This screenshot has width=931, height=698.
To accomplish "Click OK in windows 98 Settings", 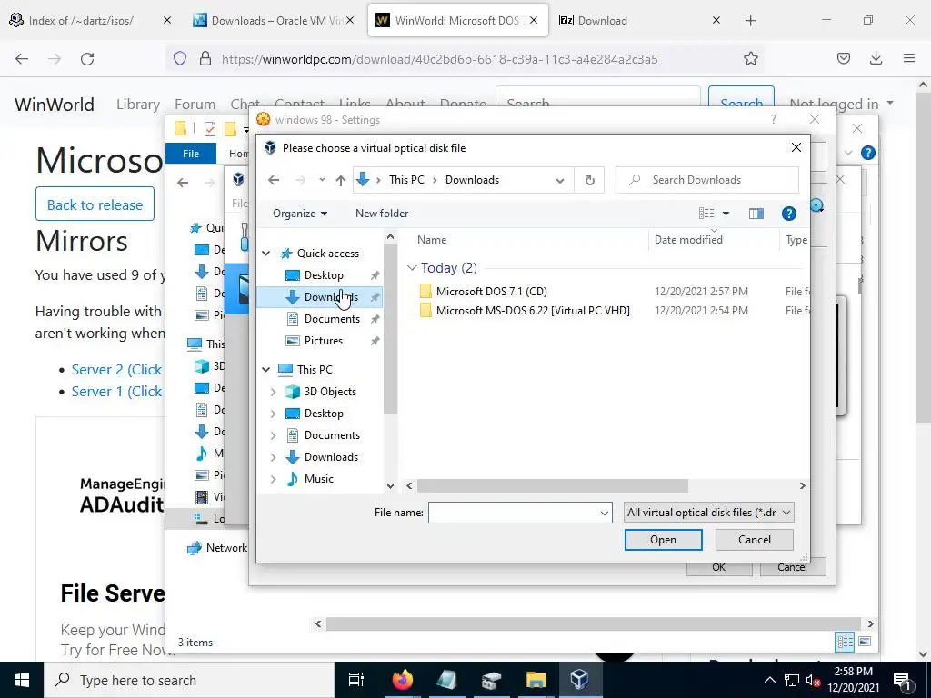I will tap(718, 567).
